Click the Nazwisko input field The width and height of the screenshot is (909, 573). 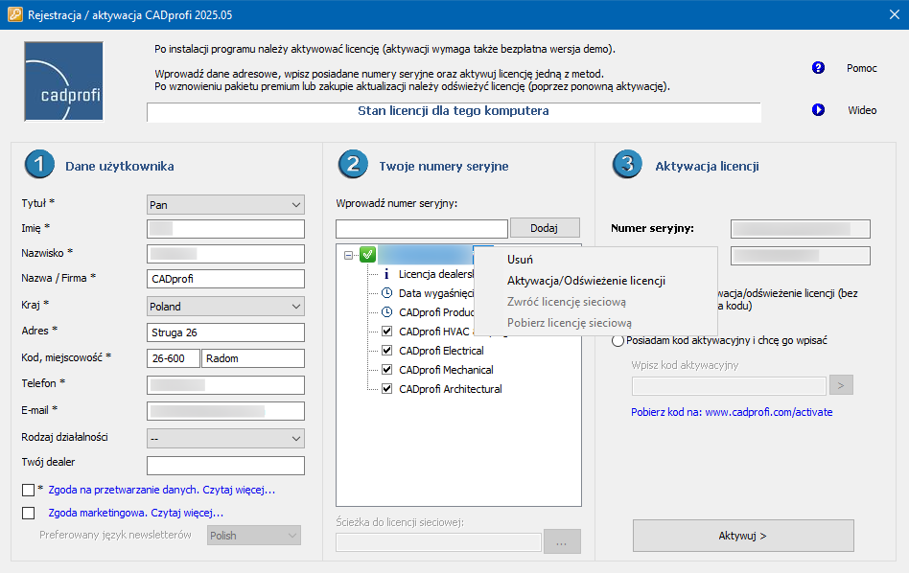click(x=225, y=254)
